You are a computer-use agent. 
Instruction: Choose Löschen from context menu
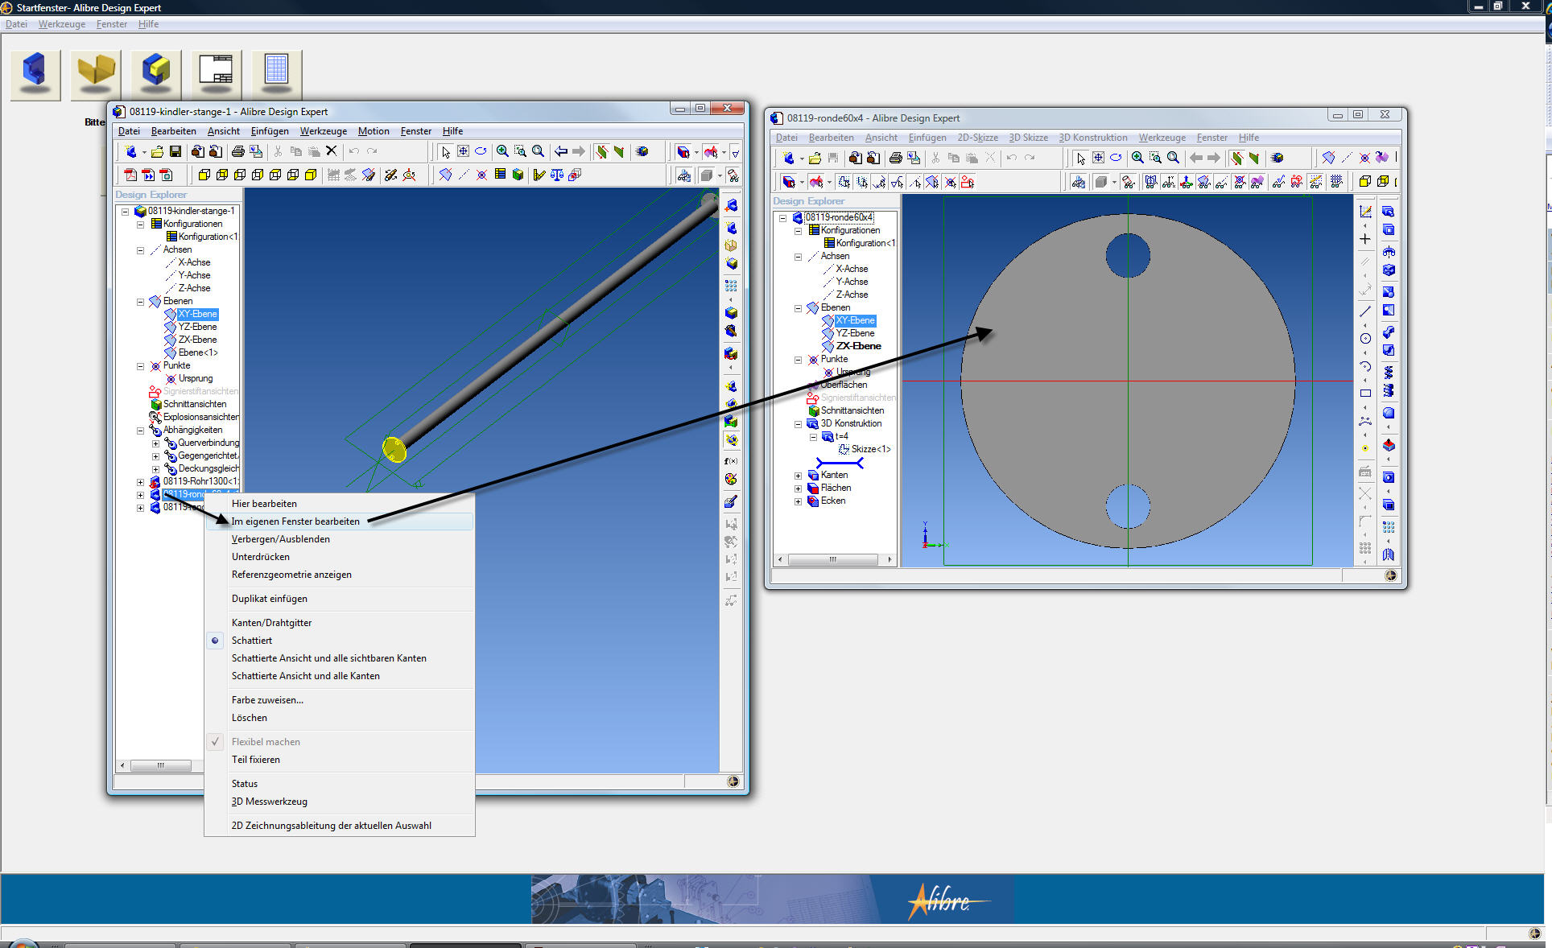pos(339,718)
